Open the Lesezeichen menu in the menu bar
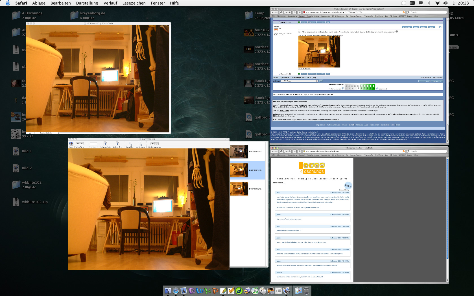The image size is (474, 296). 134,3
